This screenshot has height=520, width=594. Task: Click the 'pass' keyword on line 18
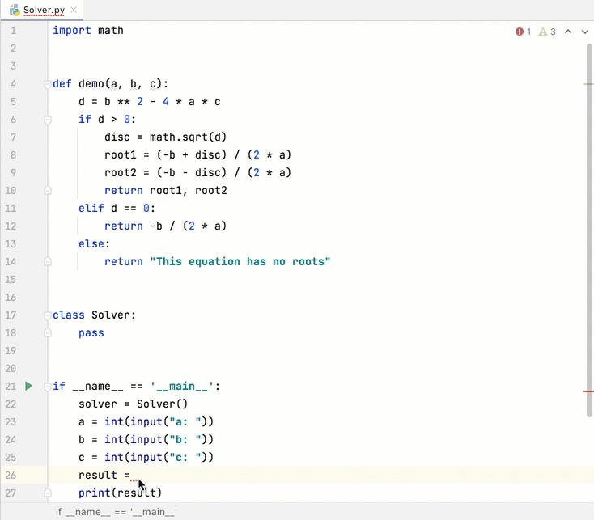pos(91,332)
